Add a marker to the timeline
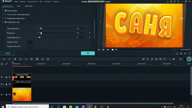 [148, 59]
